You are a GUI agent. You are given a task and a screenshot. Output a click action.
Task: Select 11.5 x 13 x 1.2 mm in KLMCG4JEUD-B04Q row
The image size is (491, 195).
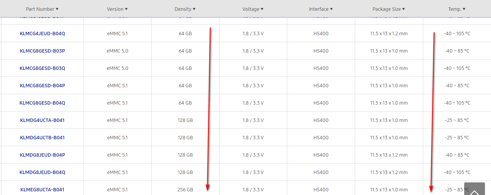pos(389,34)
